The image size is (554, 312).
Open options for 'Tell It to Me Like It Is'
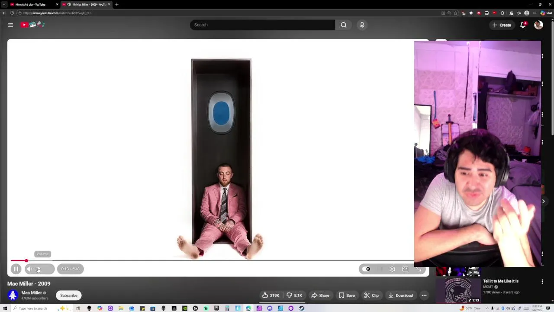point(542,282)
